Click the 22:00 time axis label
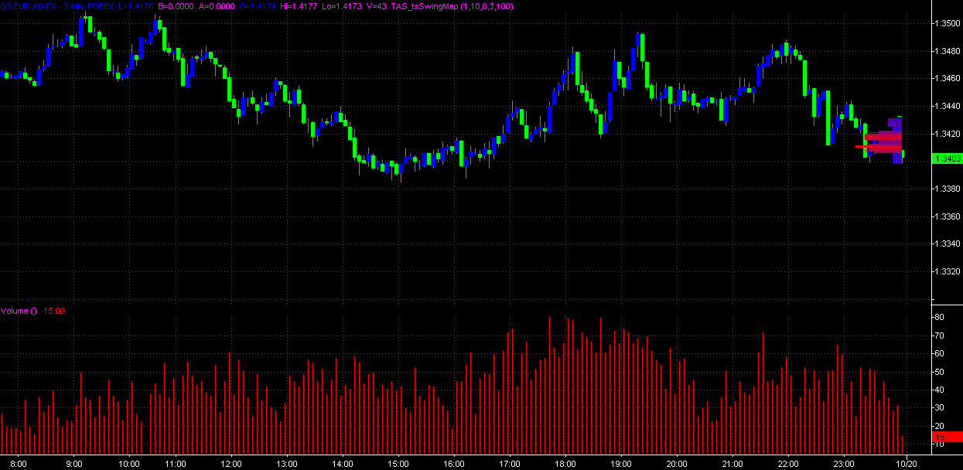963x470 pixels. point(788,464)
